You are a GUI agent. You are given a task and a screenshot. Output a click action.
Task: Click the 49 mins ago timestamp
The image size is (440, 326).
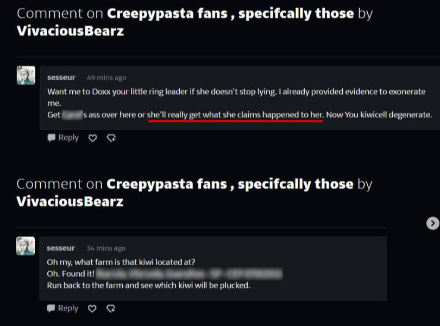(x=106, y=78)
